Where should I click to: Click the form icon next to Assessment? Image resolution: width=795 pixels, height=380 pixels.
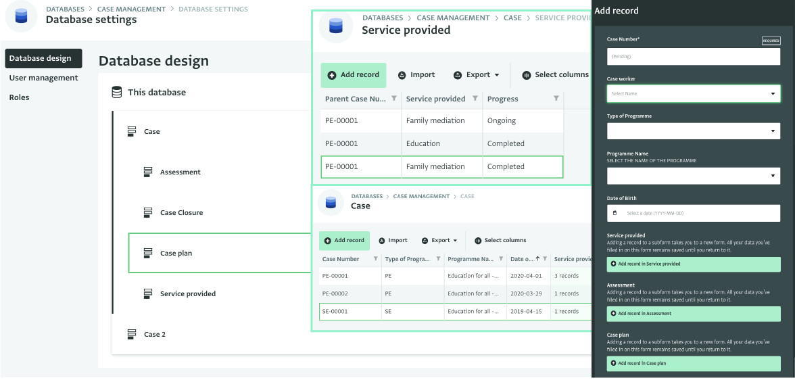click(x=148, y=172)
